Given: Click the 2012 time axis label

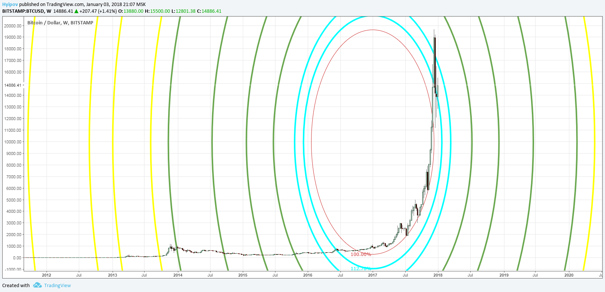Looking at the screenshot, I should click(x=47, y=275).
